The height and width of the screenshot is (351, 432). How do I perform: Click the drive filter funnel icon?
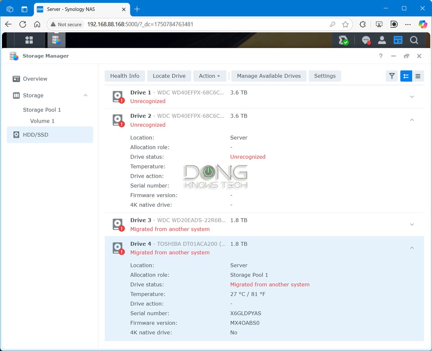click(x=392, y=76)
